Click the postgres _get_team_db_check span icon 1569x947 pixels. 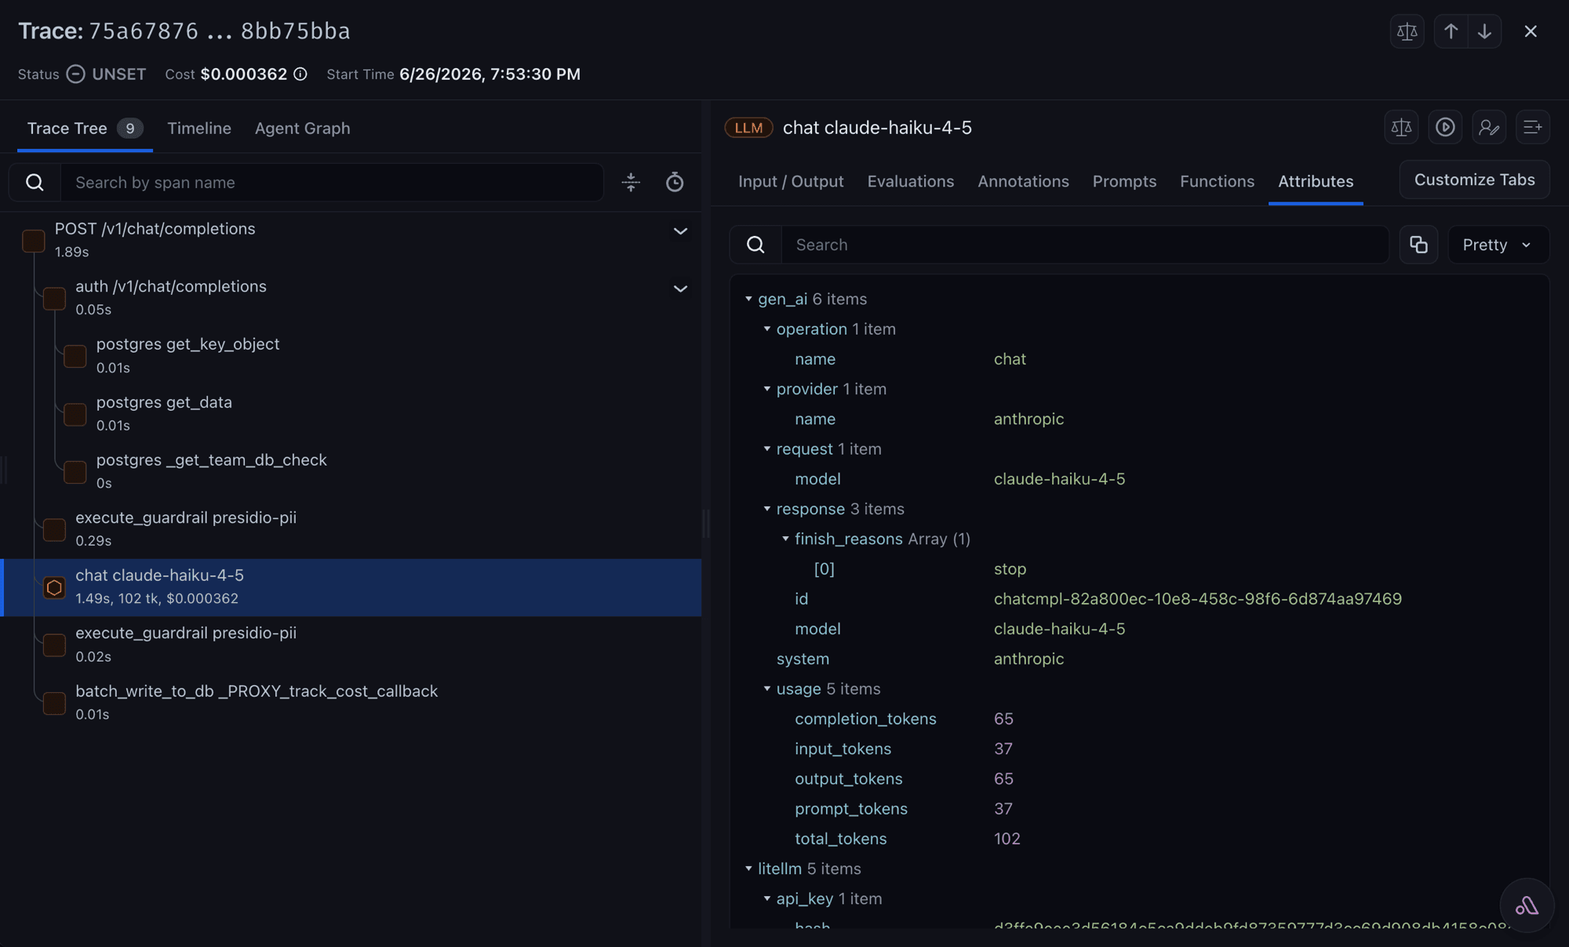tap(75, 471)
